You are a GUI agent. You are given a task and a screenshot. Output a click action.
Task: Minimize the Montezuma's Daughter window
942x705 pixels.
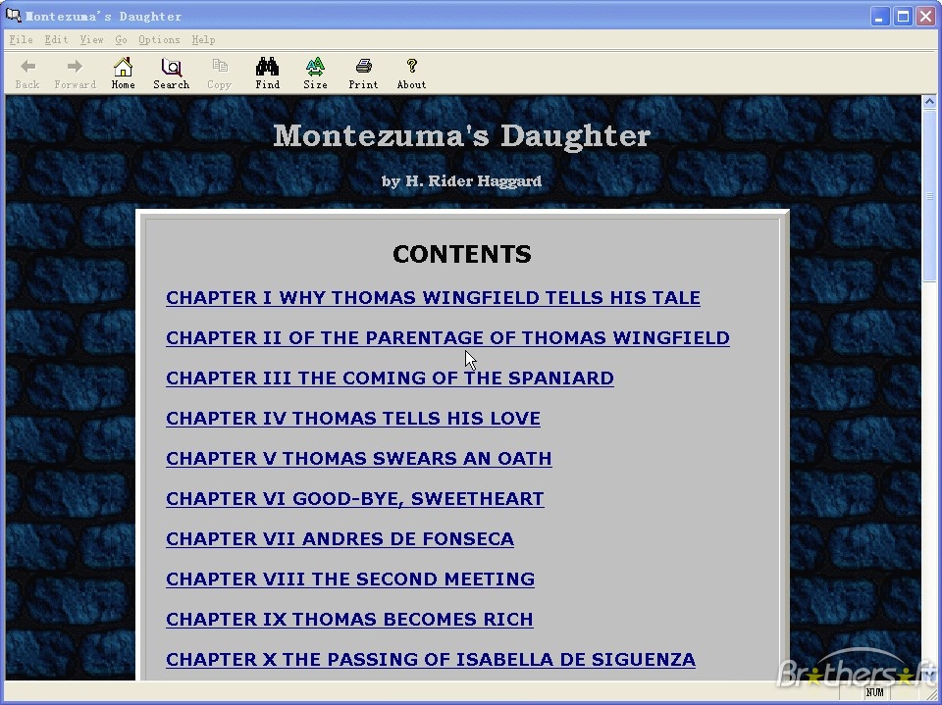click(x=880, y=17)
